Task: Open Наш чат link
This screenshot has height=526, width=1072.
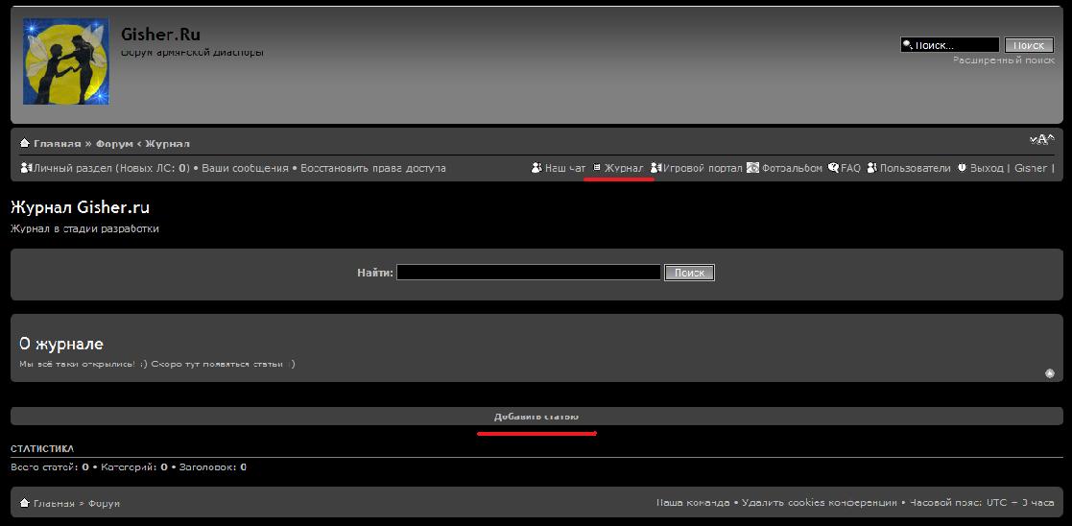Action: click(564, 168)
